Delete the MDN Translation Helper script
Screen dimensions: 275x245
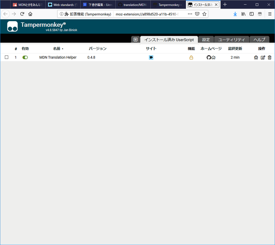(x=269, y=57)
